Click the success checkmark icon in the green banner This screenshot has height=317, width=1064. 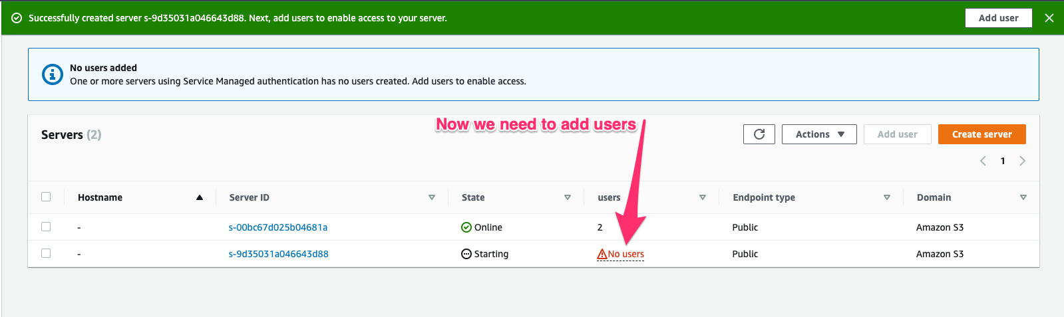17,18
